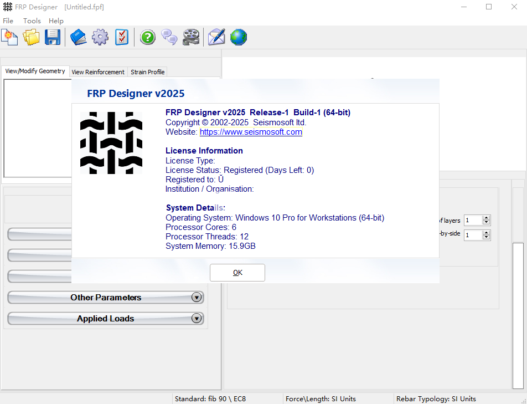Click the FRP Designer title bar app icon
The image size is (527, 404).
7,7
